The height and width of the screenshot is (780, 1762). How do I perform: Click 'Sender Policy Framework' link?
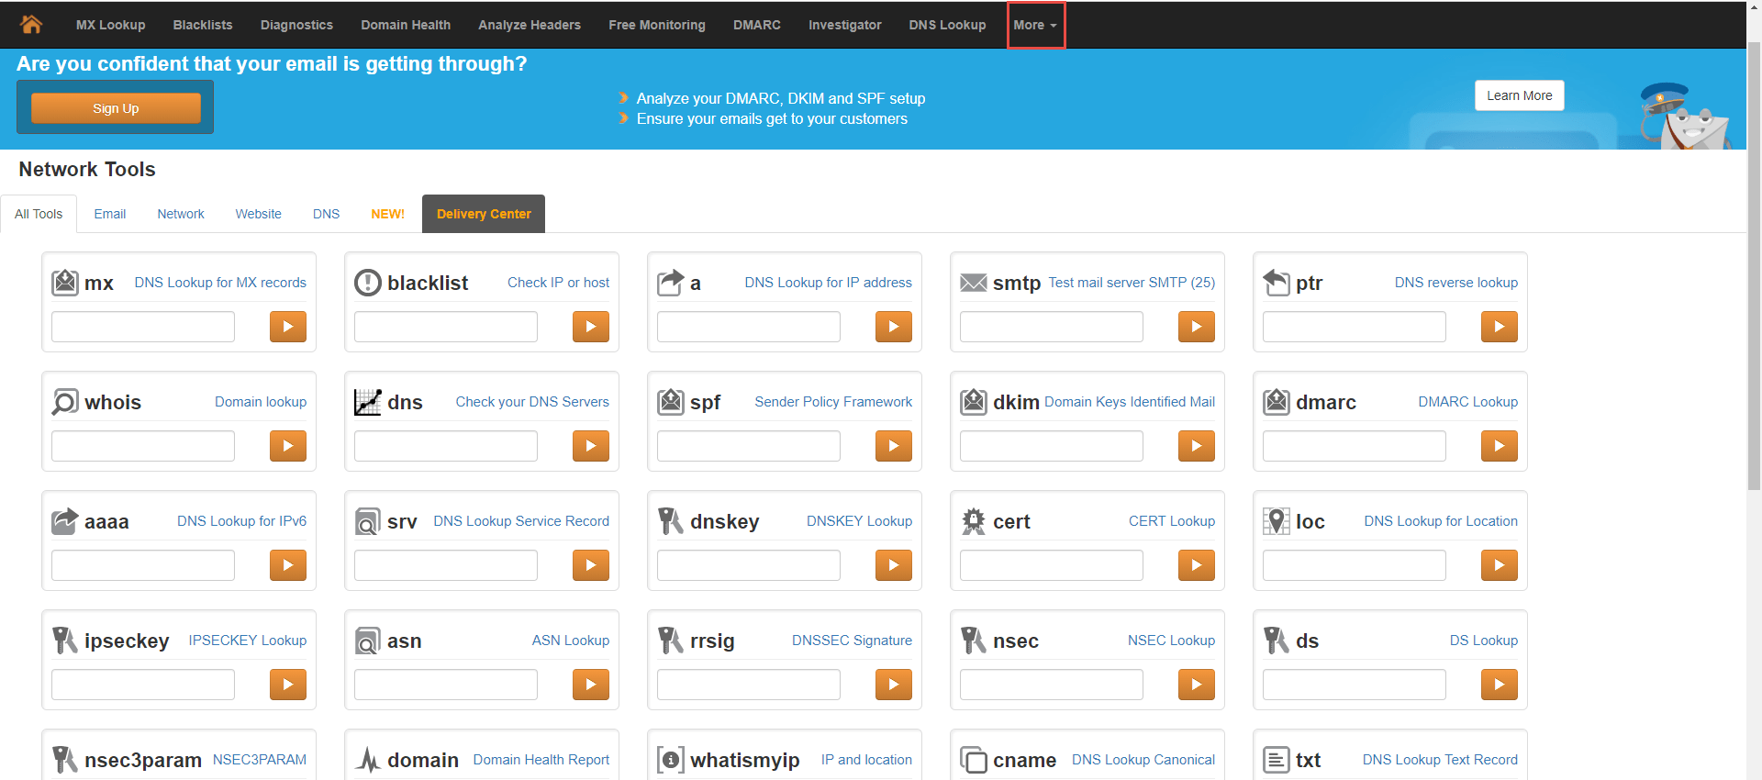pos(833,402)
